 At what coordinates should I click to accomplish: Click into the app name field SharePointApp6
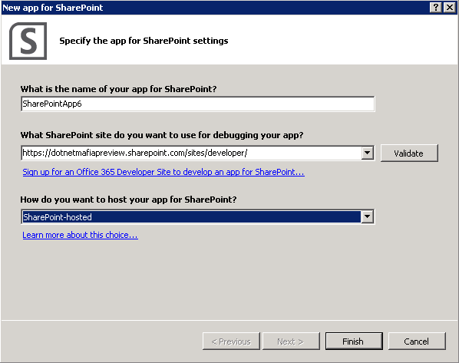[198, 104]
